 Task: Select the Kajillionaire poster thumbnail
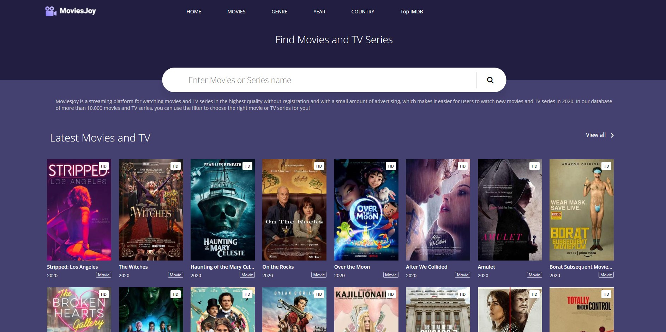pos(366,310)
